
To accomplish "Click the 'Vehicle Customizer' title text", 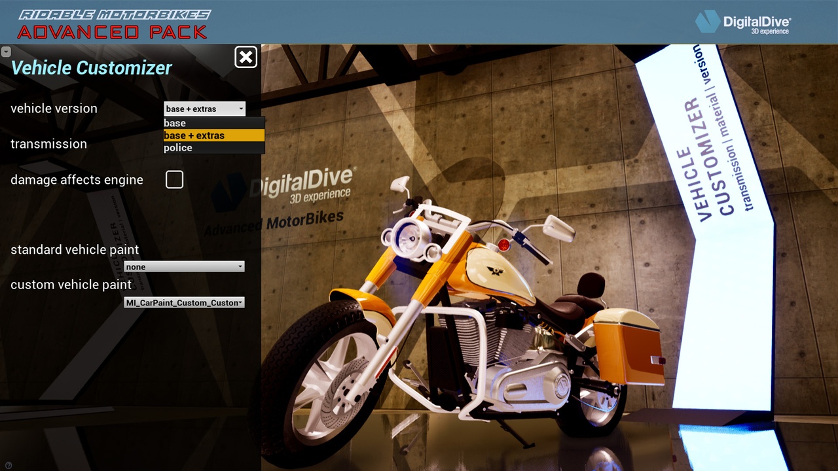I will [x=92, y=68].
